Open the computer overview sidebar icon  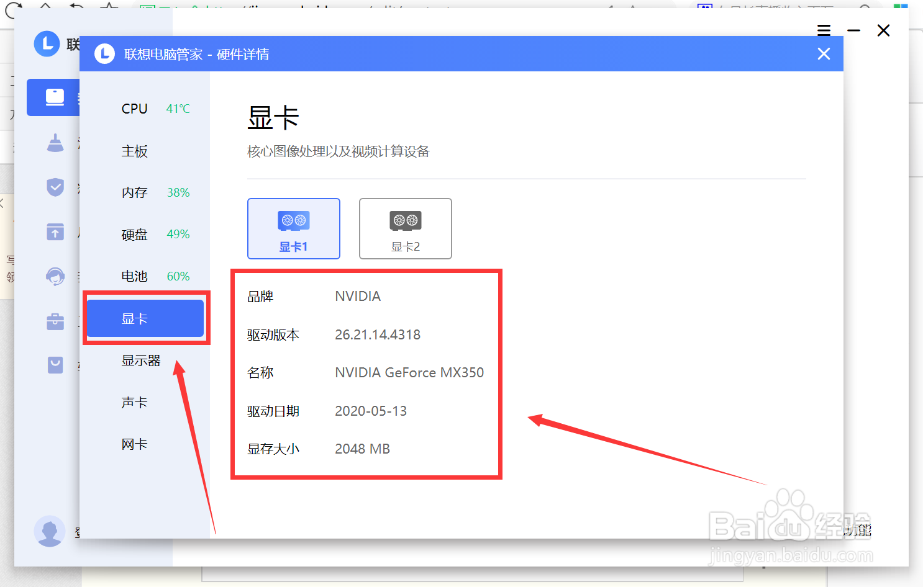(x=55, y=97)
